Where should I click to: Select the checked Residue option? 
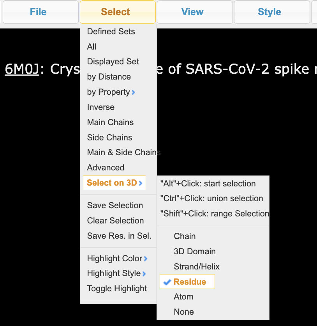click(x=190, y=282)
